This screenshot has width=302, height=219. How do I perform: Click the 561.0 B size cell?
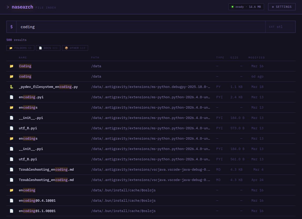click(x=237, y=159)
